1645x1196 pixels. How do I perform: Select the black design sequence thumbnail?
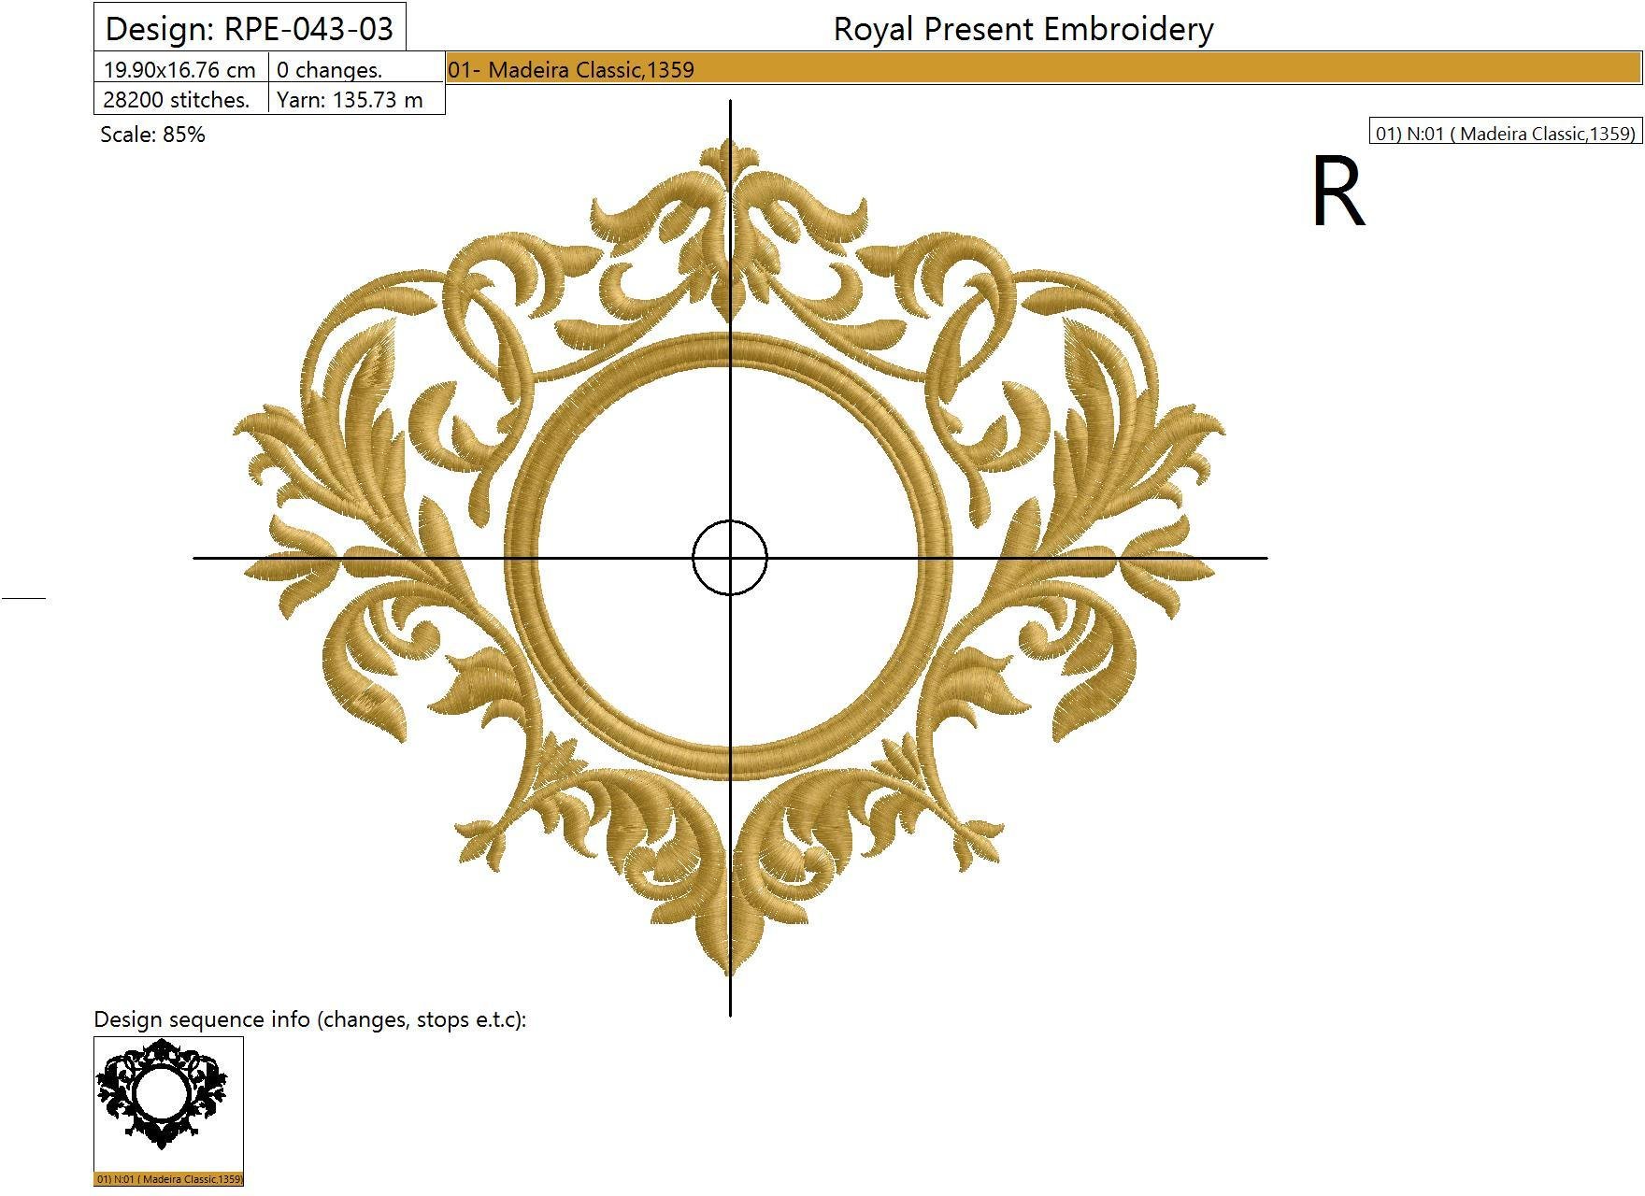pyautogui.click(x=168, y=1103)
